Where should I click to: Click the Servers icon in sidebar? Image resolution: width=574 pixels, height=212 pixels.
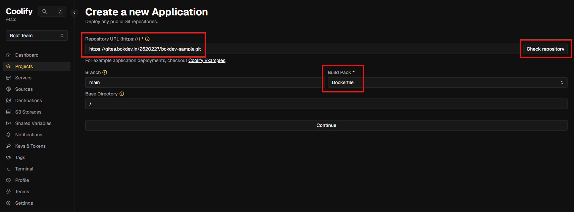[8, 78]
